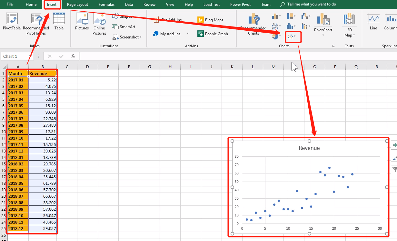Open Chart Filters funnel button
This screenshot has width=397, height=241.
[394, 169]
